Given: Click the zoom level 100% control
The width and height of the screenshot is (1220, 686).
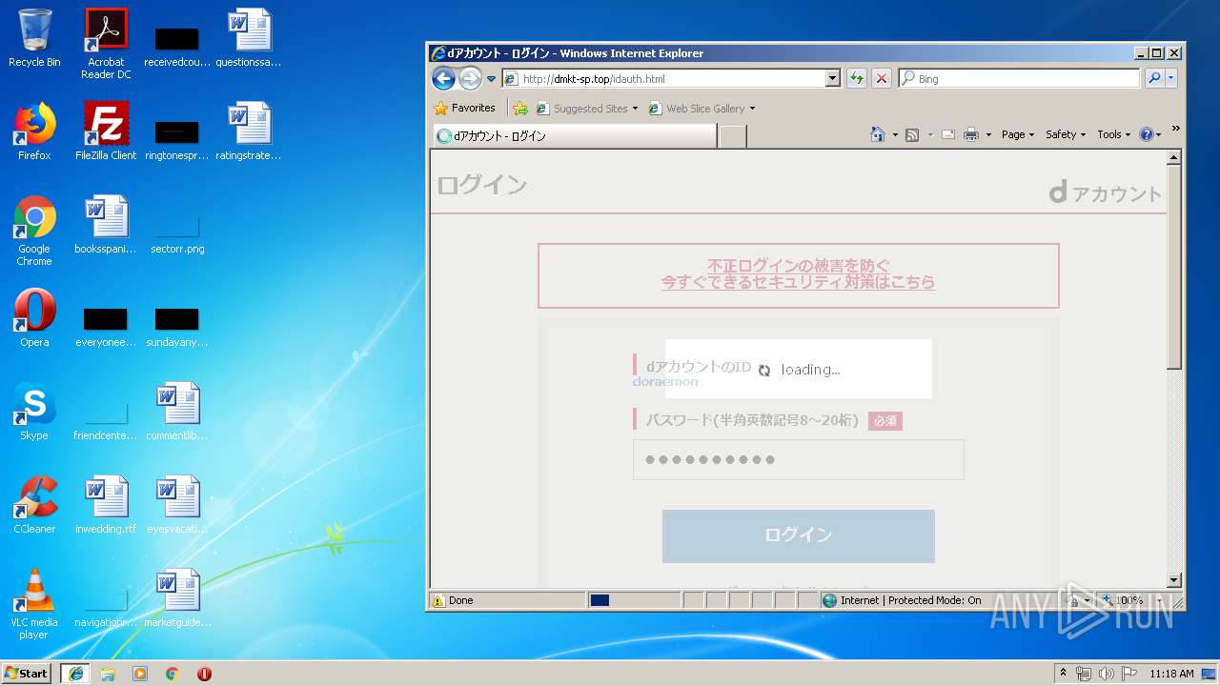Looking at the screenshot, I should pyautogui.click(x=1128, y=600).
